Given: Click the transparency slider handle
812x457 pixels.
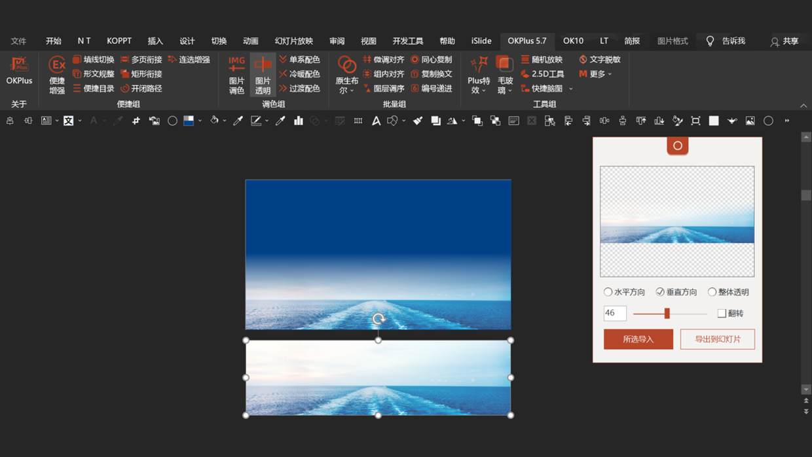Looking at the screenshot, I should click(x=667, y=314).
